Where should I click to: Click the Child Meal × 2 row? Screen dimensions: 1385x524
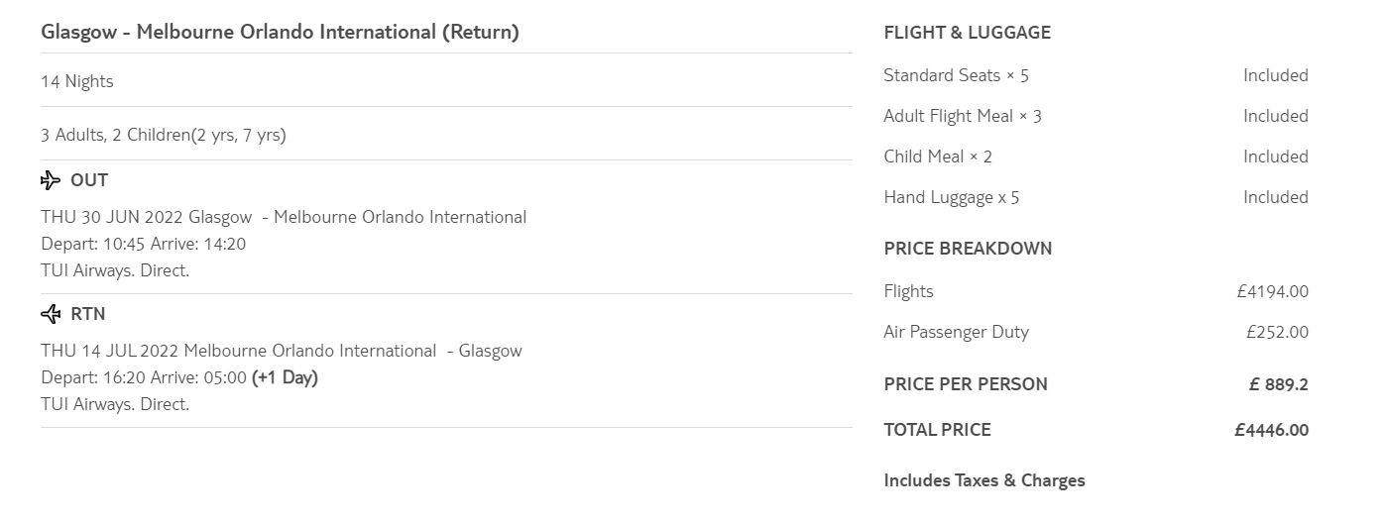[x=937, y=157]
